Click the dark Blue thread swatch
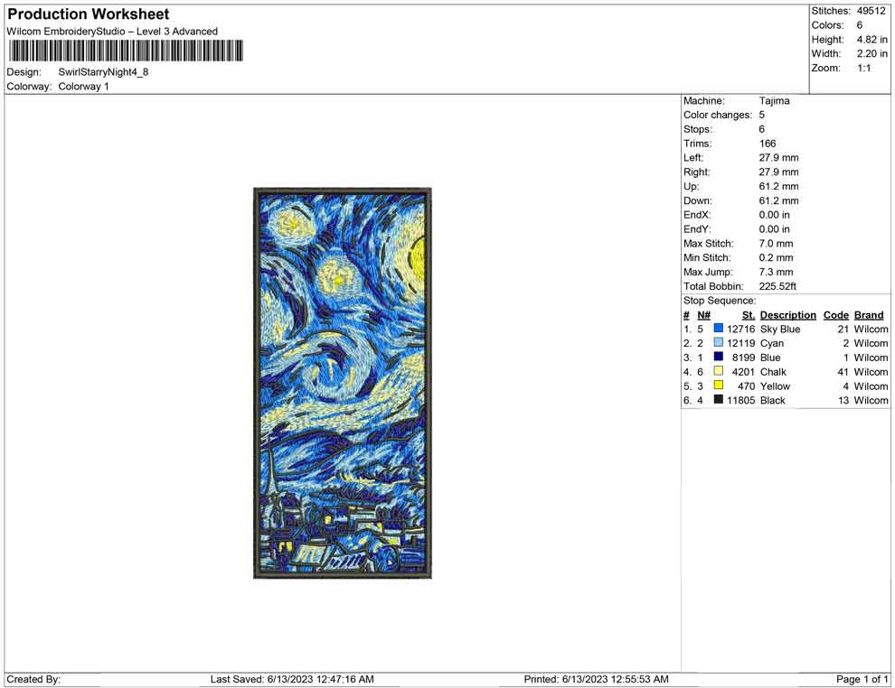The image size is (895, 688). click(719, 357)
